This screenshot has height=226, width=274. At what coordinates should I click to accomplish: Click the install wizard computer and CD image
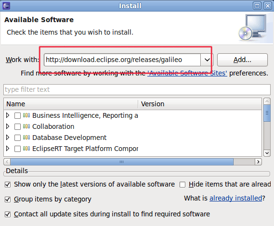pos(252,28)
